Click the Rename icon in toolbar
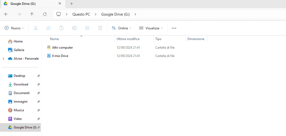Screen dimensions: 286x136 [74, 28]
